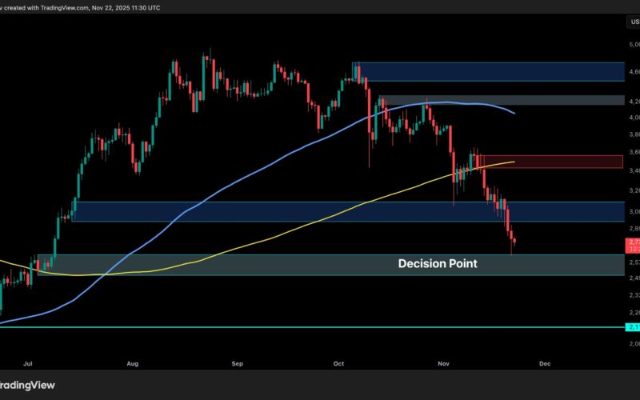Screen dimensions: 640x400
Task: Click the Aug label on the time axis
Action: (133, 362)
